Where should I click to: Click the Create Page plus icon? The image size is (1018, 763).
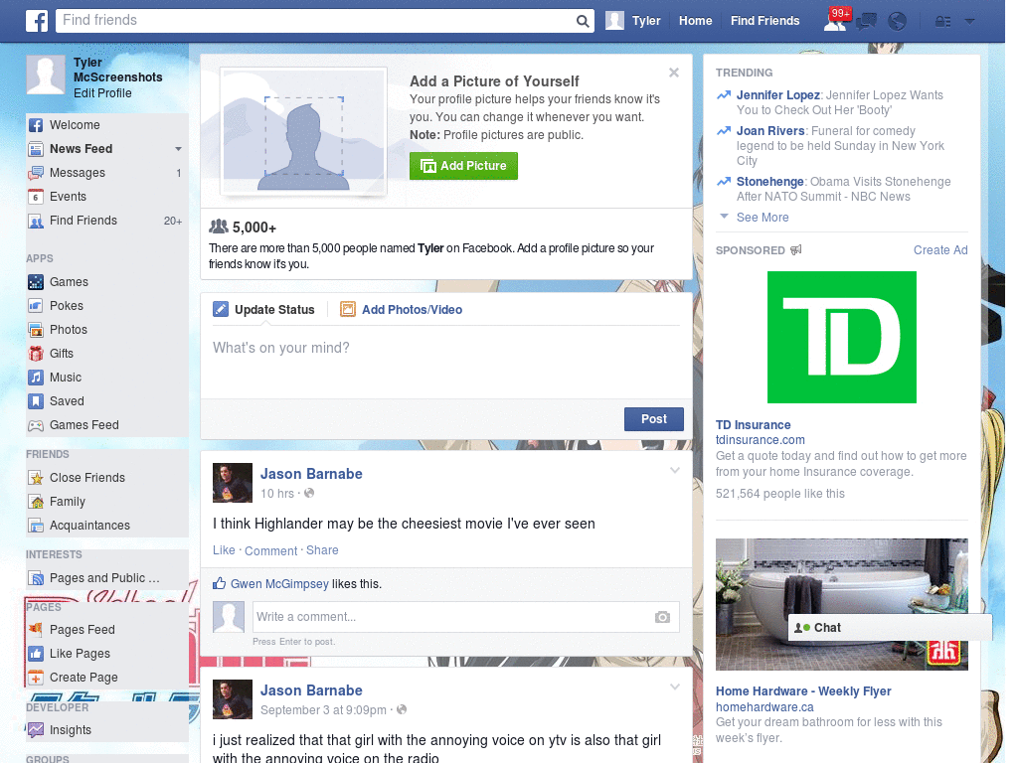36,678
